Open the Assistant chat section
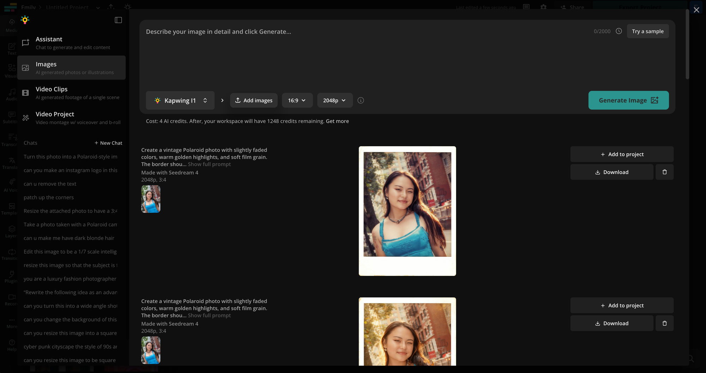 pyautogui.click(x=71, y=42)
